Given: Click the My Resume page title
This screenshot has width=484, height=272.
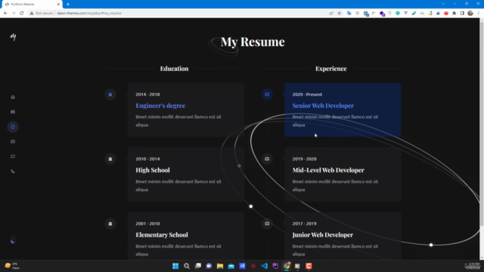Looking at the screenshot, I should (253, 42).
